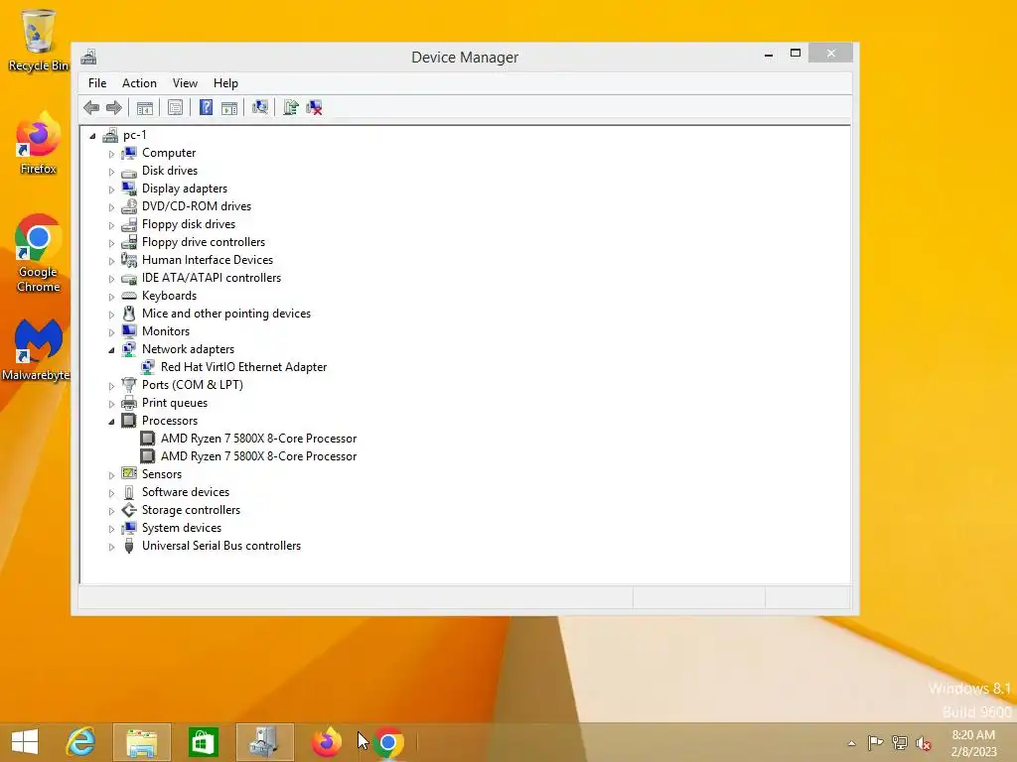Collapse the Processors category
The width and height of the screenshot is (1017, 762).
tap(111, 422)
